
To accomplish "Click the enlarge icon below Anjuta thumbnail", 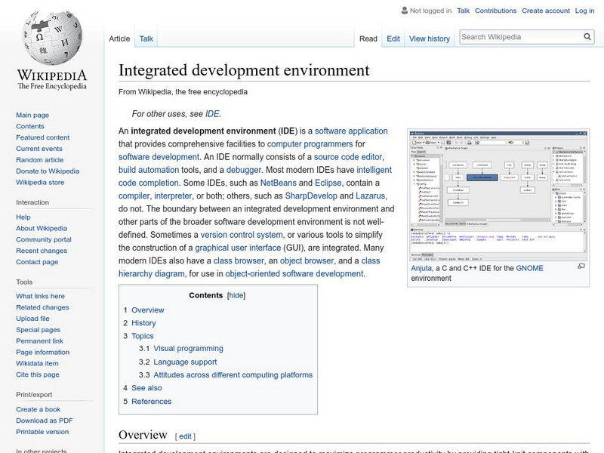I will (x=581, y=267).
